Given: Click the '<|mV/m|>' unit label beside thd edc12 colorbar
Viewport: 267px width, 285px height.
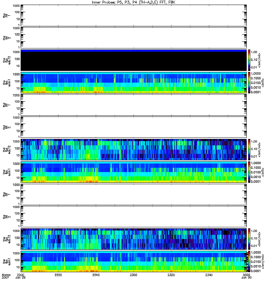Looking at the screenshot, I should coord(260,150).
